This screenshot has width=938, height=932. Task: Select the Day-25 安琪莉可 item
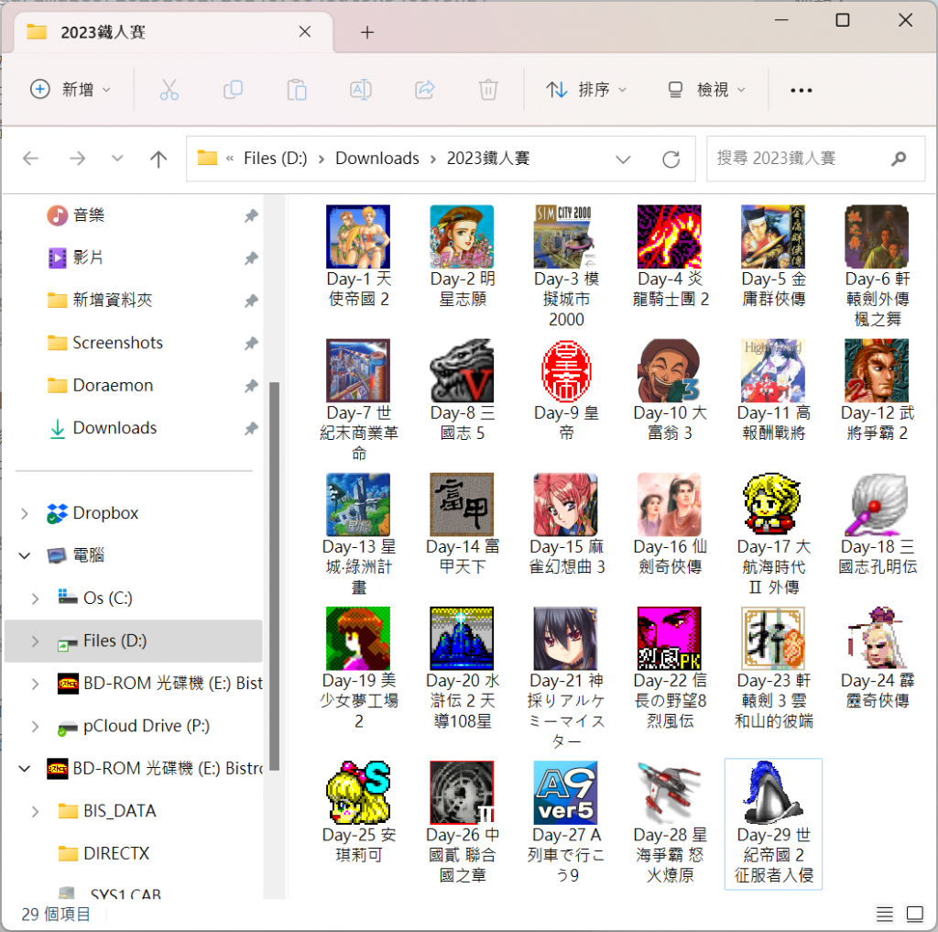tap(358, 812)
